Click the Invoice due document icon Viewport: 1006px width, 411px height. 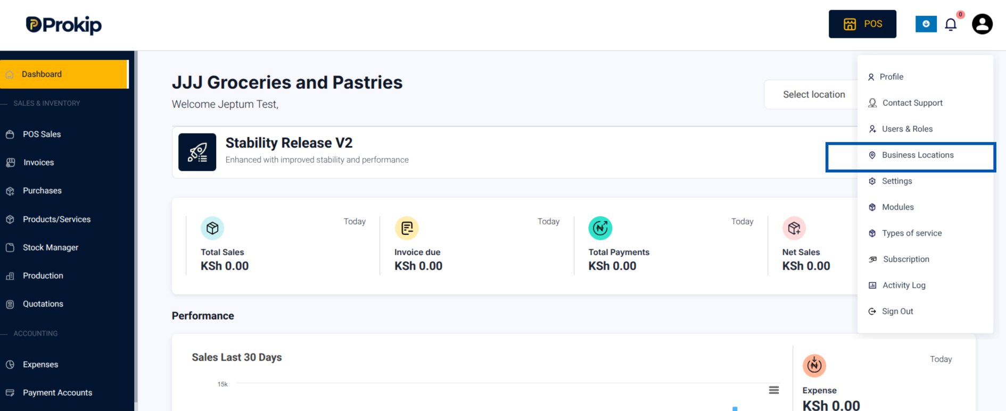click(407, 228)
